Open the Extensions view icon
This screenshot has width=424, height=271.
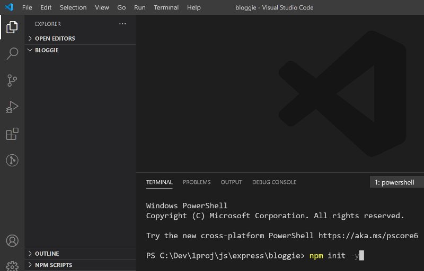12,134
